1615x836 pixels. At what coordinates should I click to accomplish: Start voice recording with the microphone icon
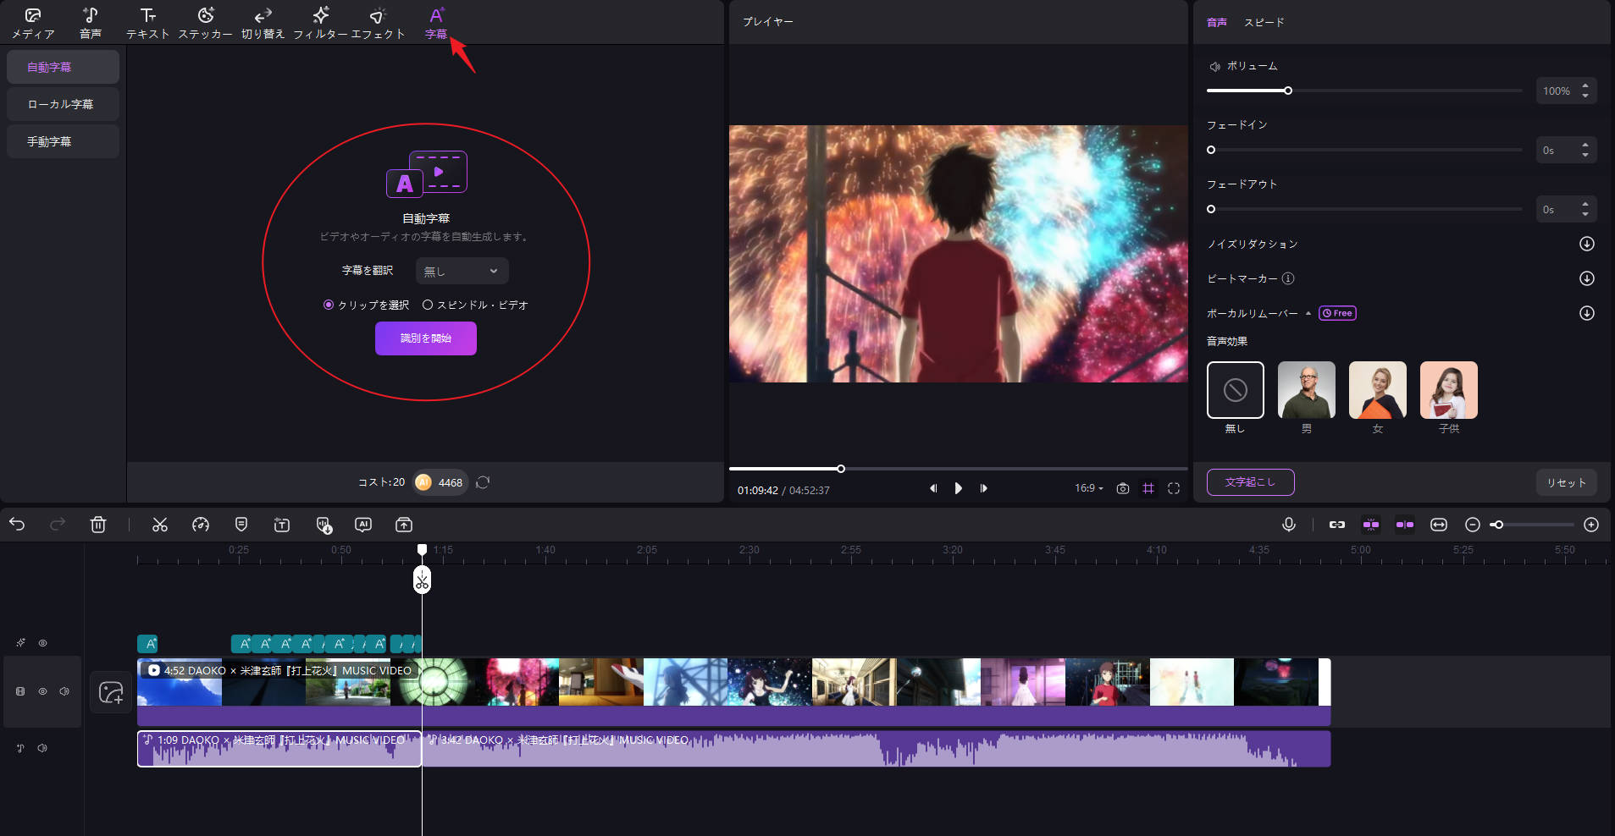[x=1289, y=525]
